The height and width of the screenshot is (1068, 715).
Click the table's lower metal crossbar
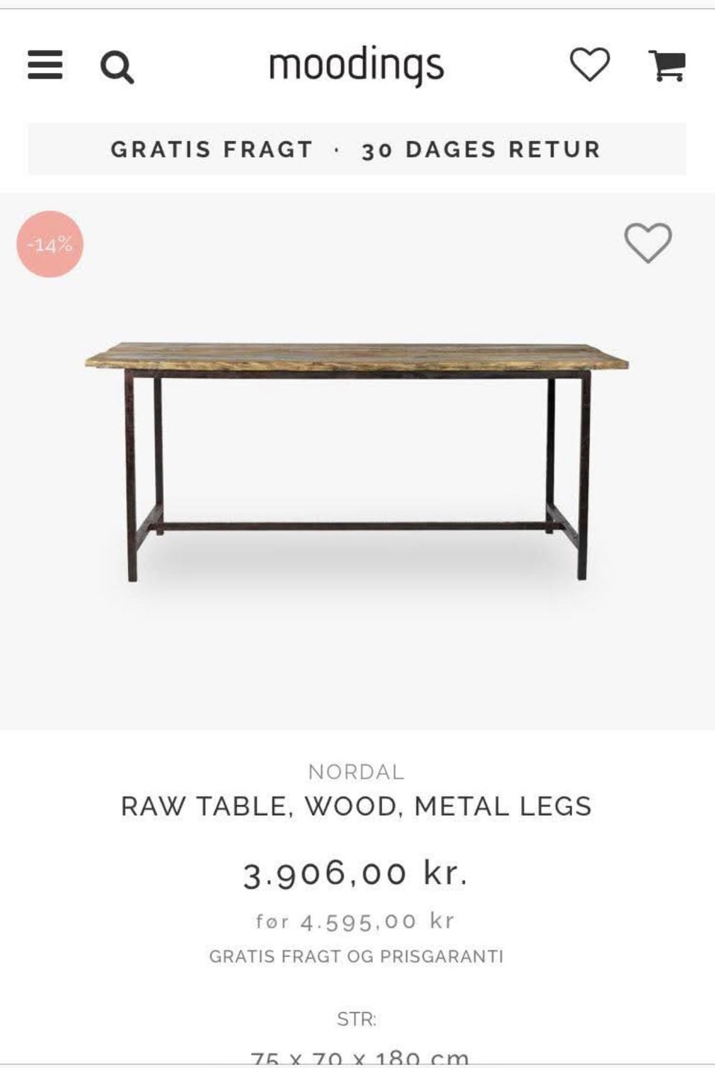(356, 526)
